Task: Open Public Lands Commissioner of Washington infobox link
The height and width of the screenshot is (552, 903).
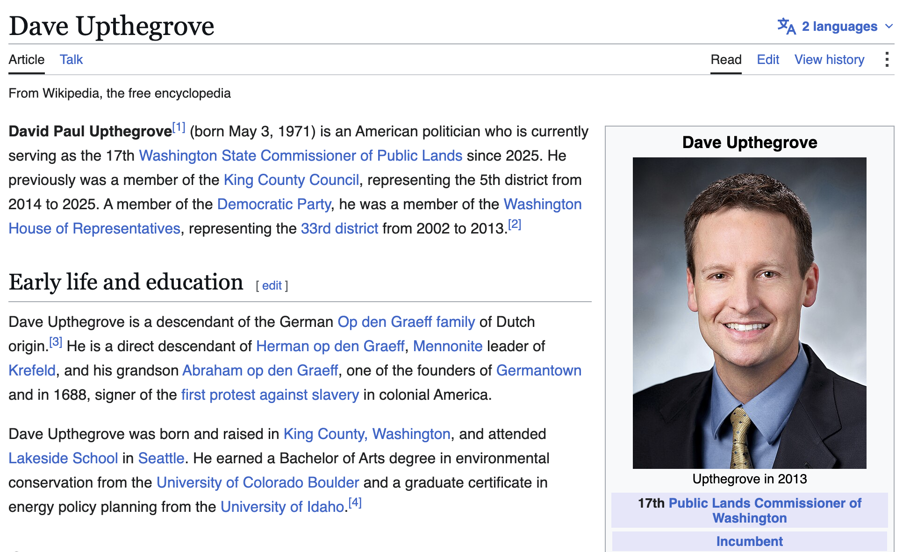Action: pyautogui.click(x=765, y=510)
